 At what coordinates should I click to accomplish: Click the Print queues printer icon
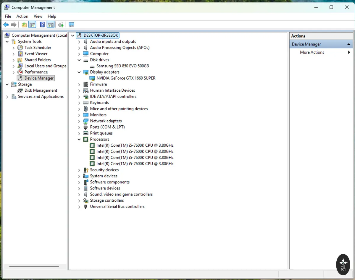86,133
